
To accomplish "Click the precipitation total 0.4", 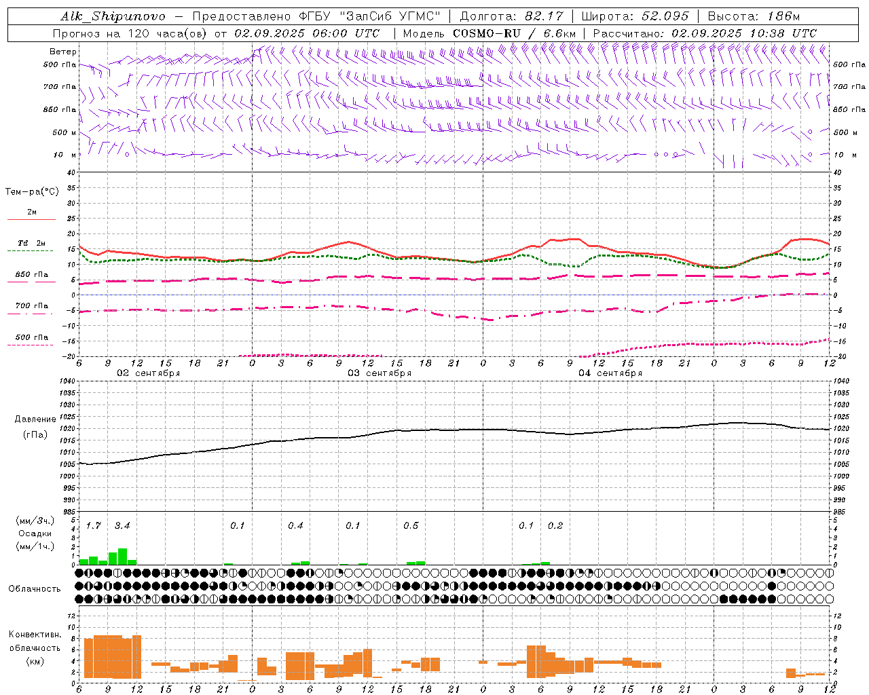I will tap(295, 526).
